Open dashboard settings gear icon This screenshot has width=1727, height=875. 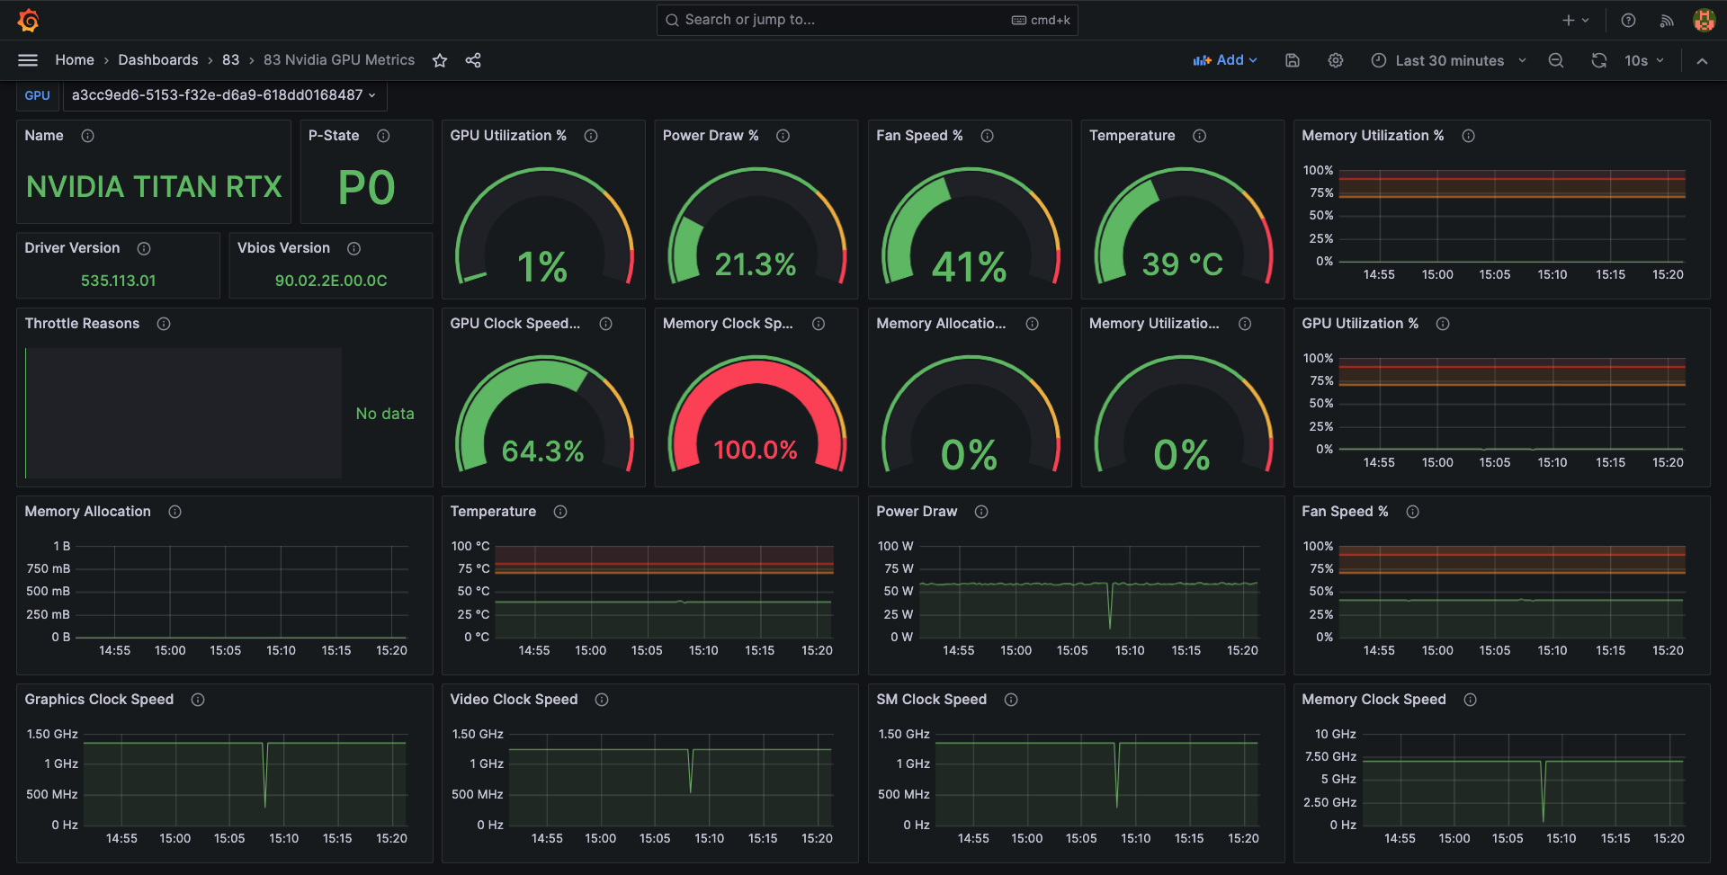pyautogui.click(x=1336, y=60)
